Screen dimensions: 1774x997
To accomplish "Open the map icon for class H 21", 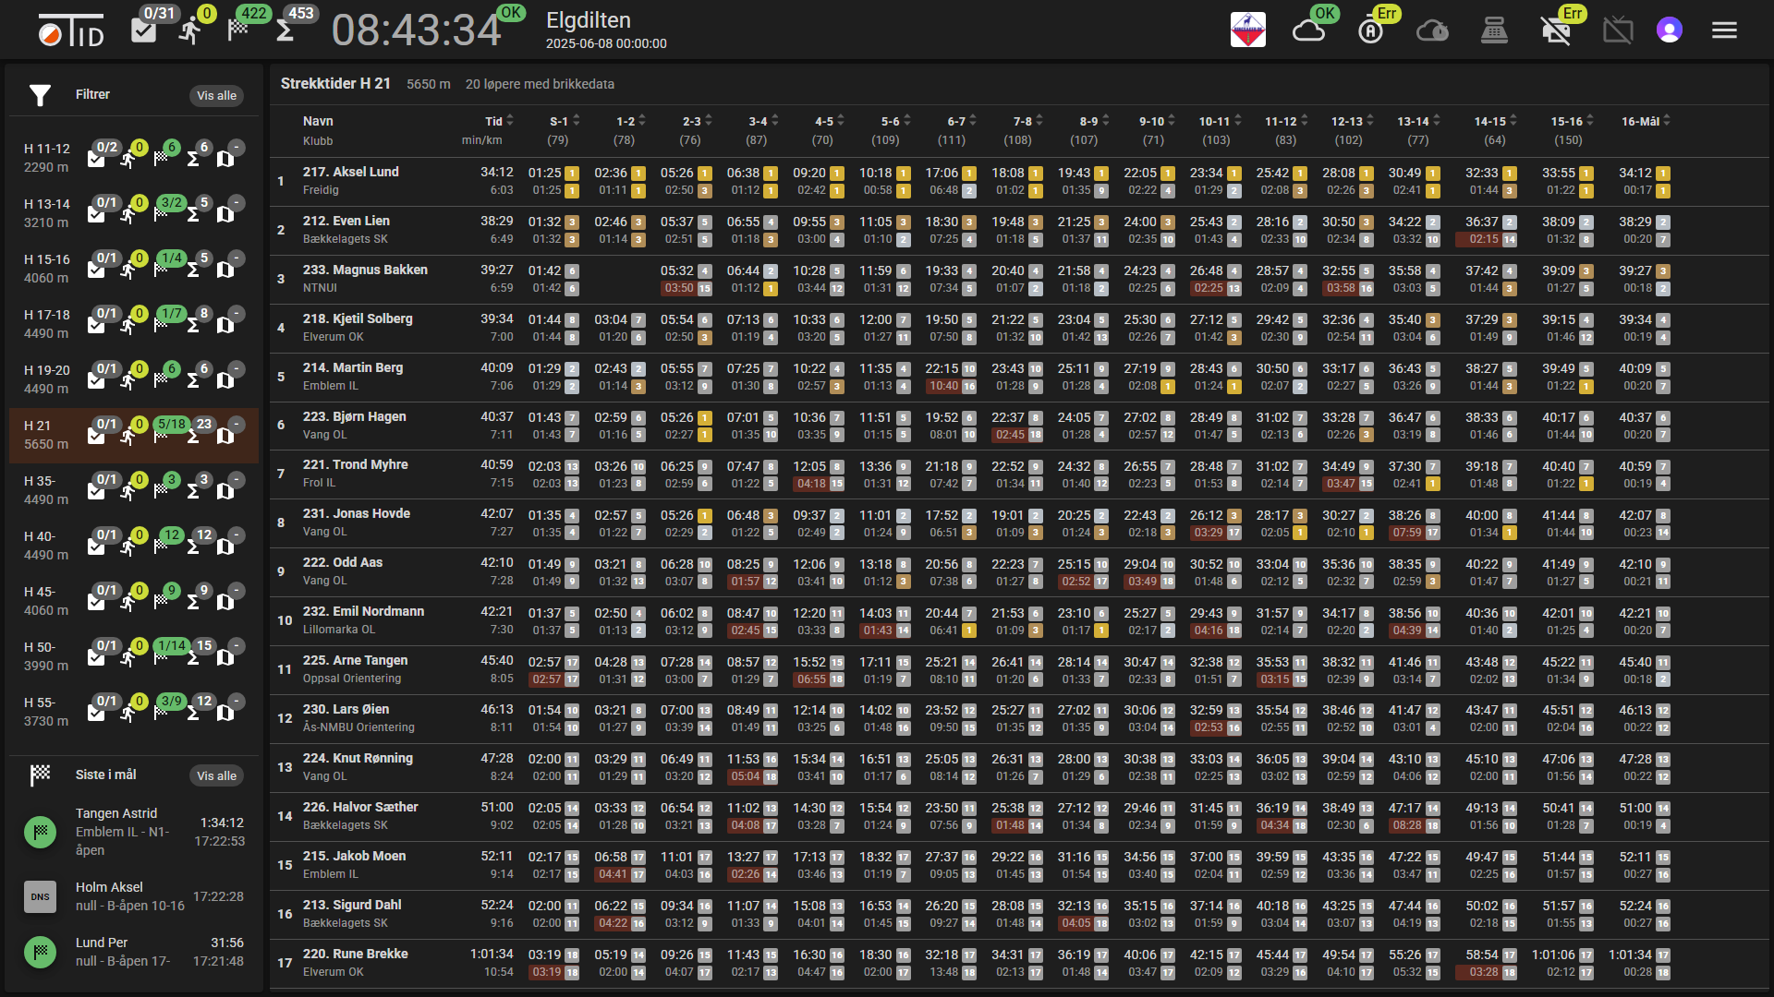I will tap(225, 436).
